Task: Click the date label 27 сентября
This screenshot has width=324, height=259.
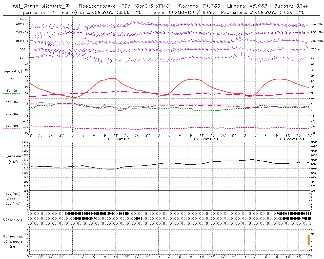Action: 206,139
